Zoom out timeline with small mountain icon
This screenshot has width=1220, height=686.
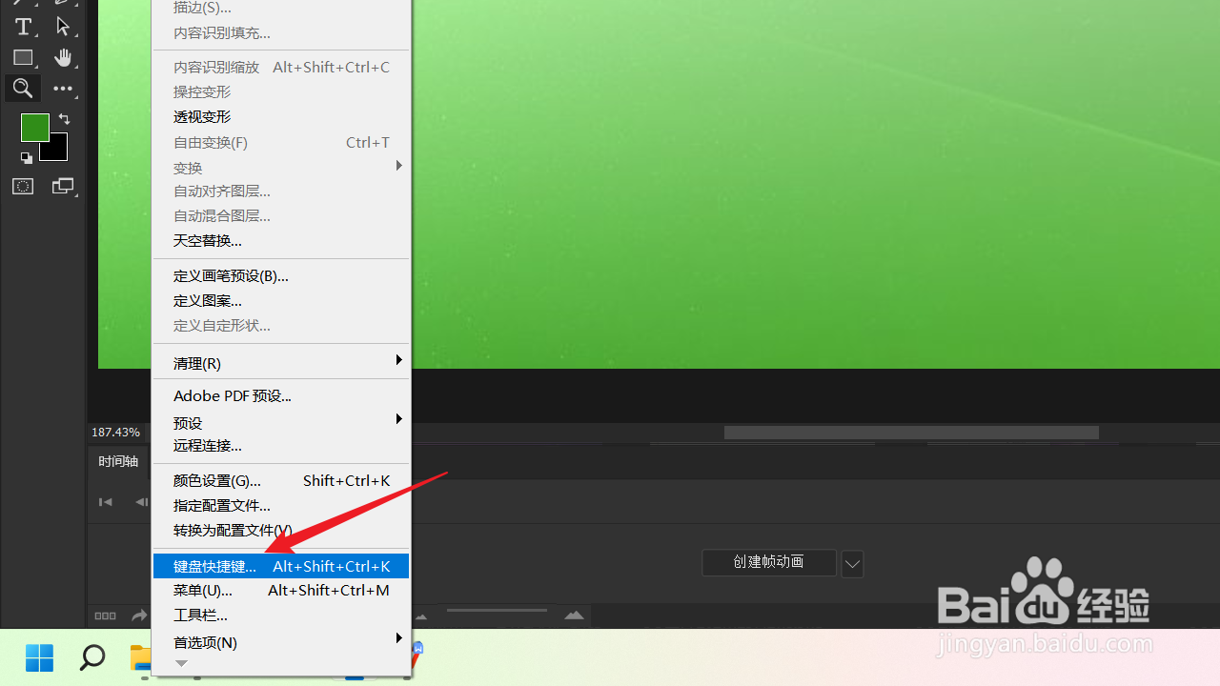(x=421, y=616)
